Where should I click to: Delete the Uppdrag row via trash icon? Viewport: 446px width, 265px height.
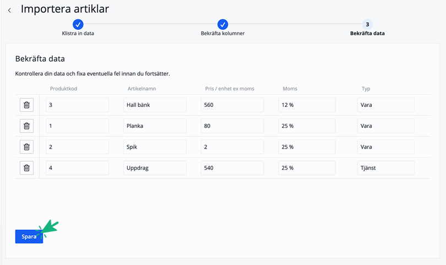(x=26, y=168)
